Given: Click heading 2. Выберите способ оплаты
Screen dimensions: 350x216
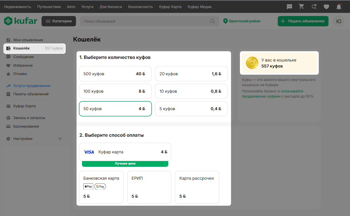Looking at the screenshot, I should (112, 135).
